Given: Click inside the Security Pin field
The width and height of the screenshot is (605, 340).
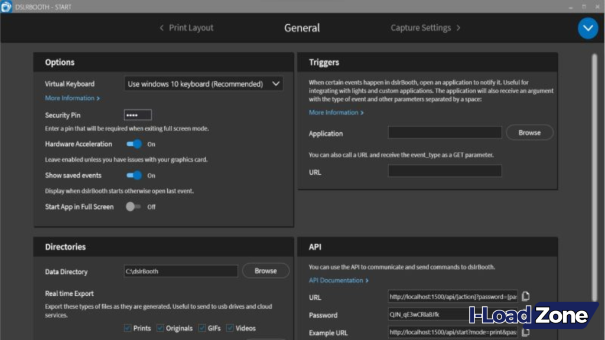Looking at the screenshot, I should tap(137, 114).
